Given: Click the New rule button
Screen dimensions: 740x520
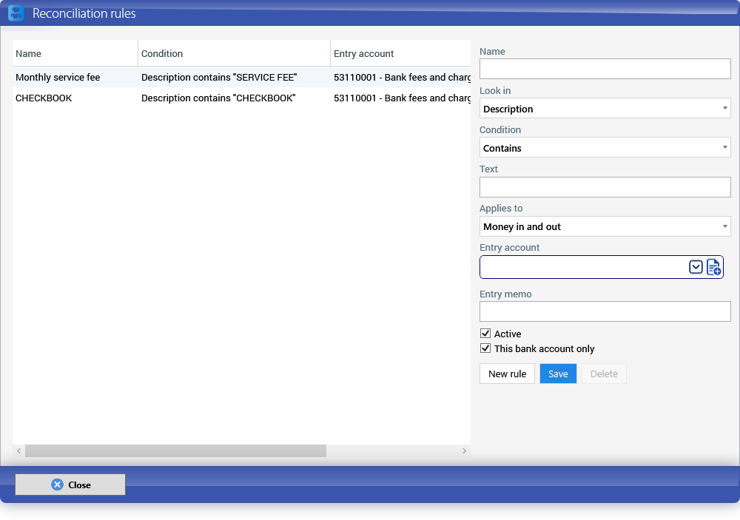Looking at the screenshot, I should [508, 374].
